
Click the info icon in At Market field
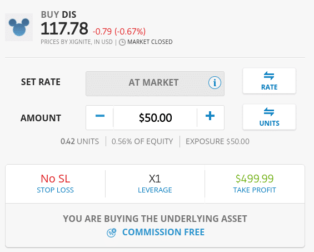[x=215, y=82]
